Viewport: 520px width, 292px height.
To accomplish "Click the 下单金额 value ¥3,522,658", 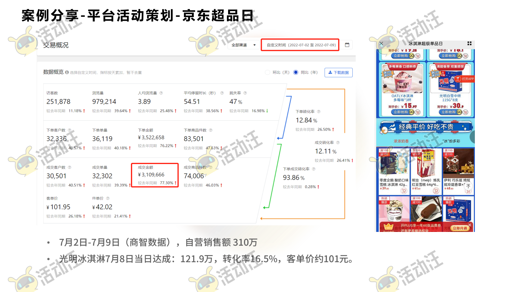I will tap(151, 138).
